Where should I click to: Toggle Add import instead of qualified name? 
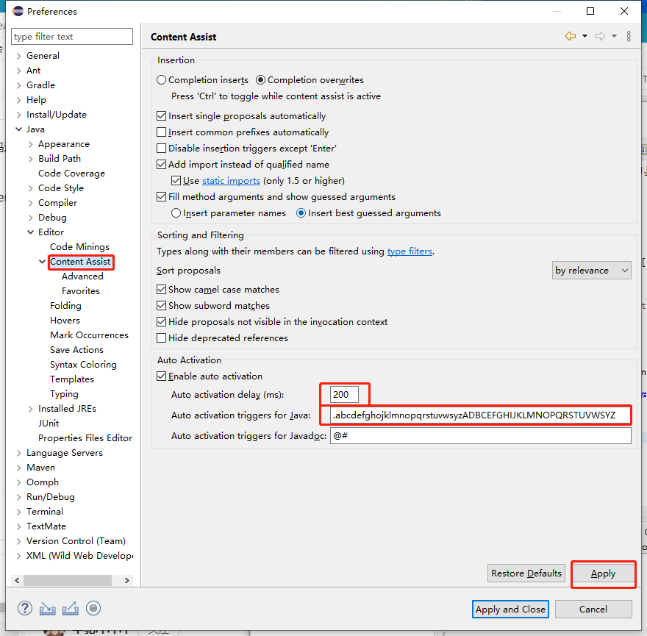point(161,164)
